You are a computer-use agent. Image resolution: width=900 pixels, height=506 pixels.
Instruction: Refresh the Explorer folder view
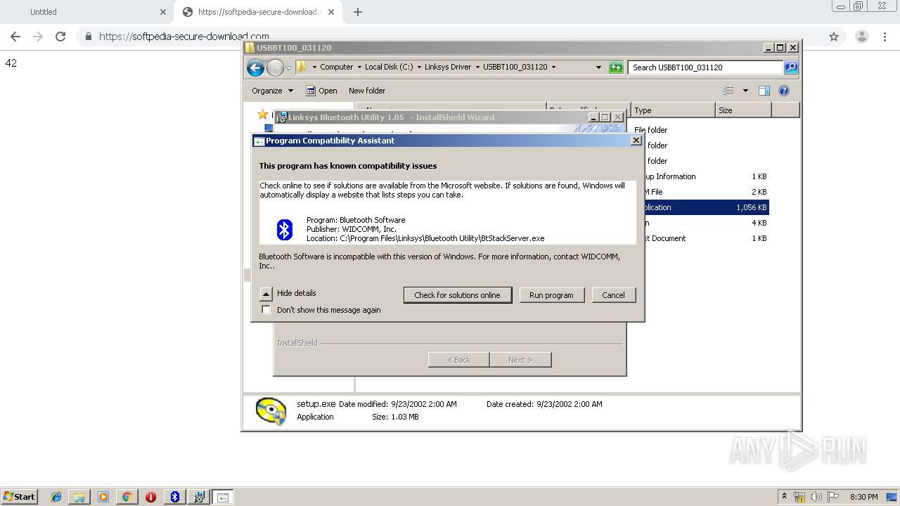tap(616, 67)
